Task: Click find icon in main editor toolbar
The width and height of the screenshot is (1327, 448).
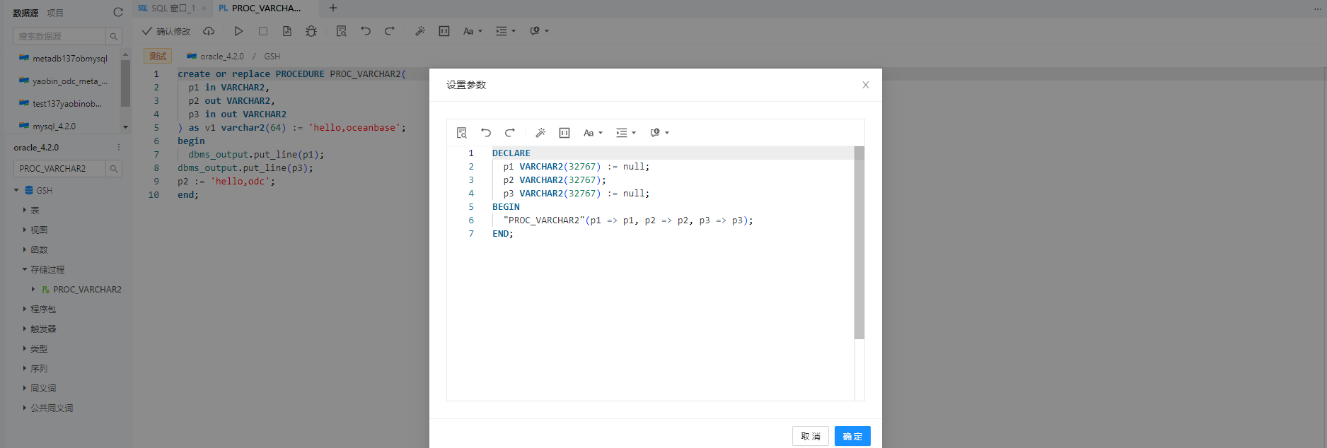Action: point(342,31)
